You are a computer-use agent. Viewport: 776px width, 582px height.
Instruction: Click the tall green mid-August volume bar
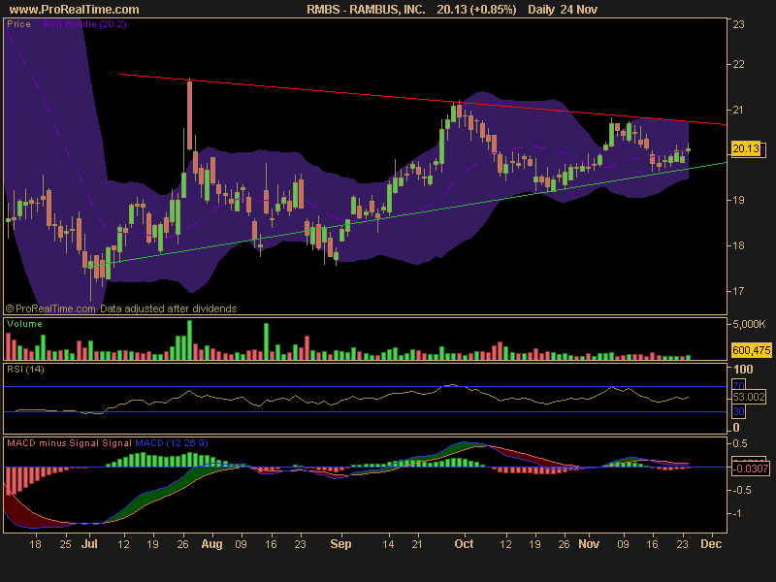click(x=266, y=341)
